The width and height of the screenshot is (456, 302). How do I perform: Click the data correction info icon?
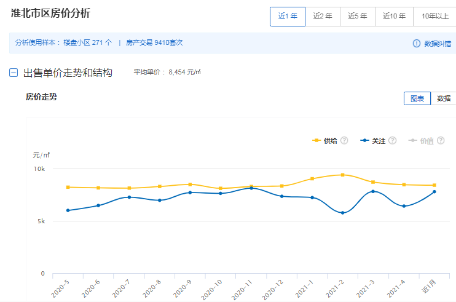pos(417,43)
